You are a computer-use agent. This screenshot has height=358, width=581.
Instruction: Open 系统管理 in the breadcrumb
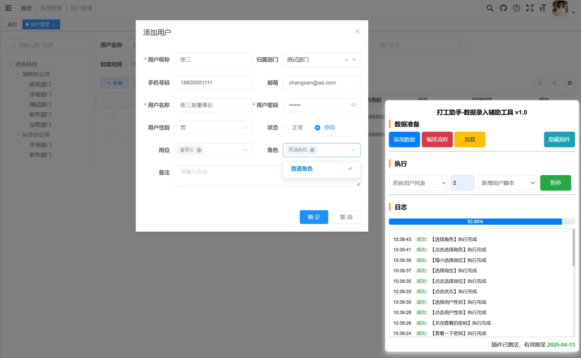click(51, 8)
